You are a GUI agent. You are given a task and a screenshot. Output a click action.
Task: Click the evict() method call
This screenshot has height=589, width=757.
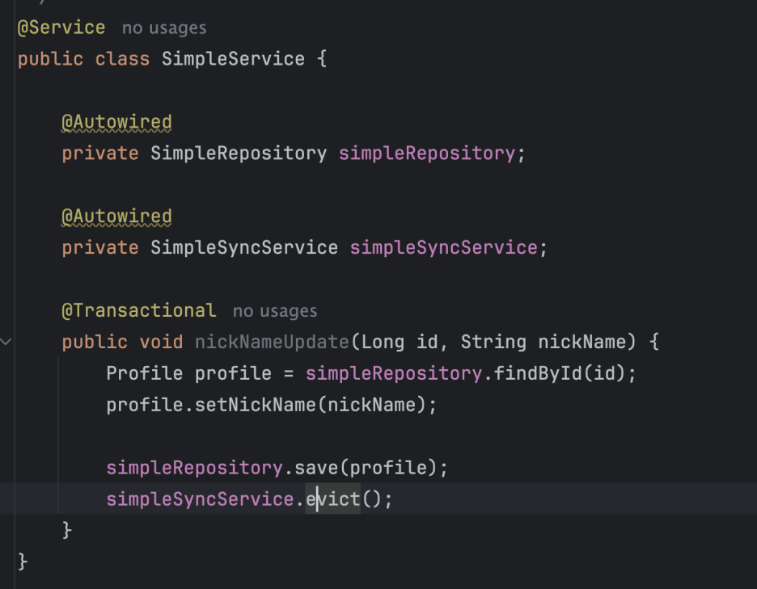click(x=344, y=499)
